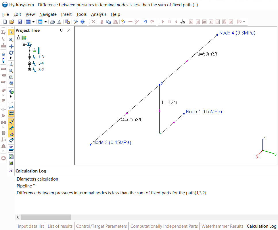Activate the pan view tool

click(x=11, y=46)
